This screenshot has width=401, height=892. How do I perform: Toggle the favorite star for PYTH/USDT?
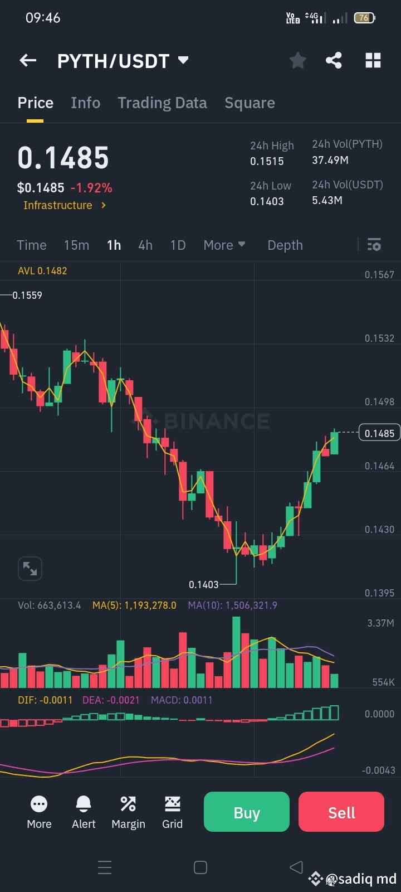tap(297, 60)
